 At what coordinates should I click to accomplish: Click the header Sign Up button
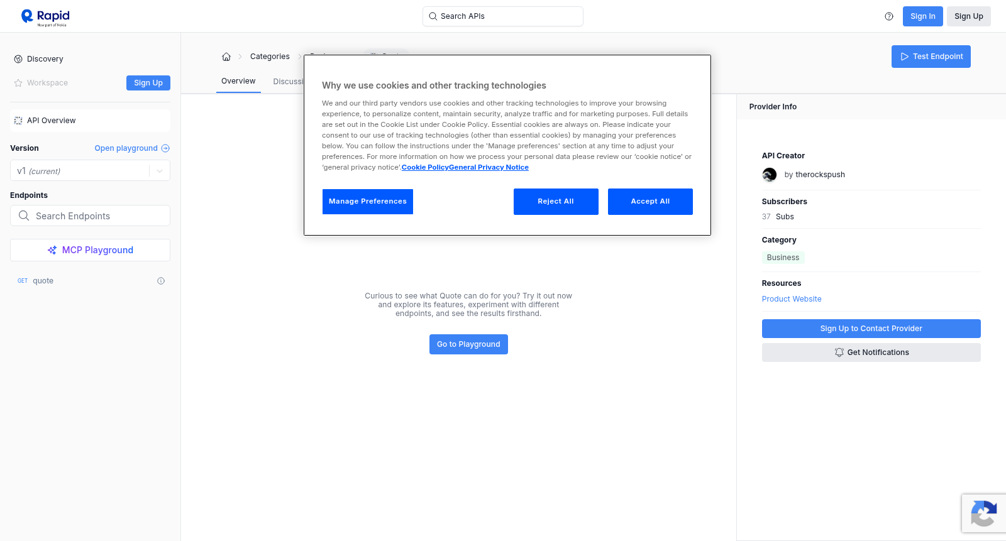coord(969,16)
